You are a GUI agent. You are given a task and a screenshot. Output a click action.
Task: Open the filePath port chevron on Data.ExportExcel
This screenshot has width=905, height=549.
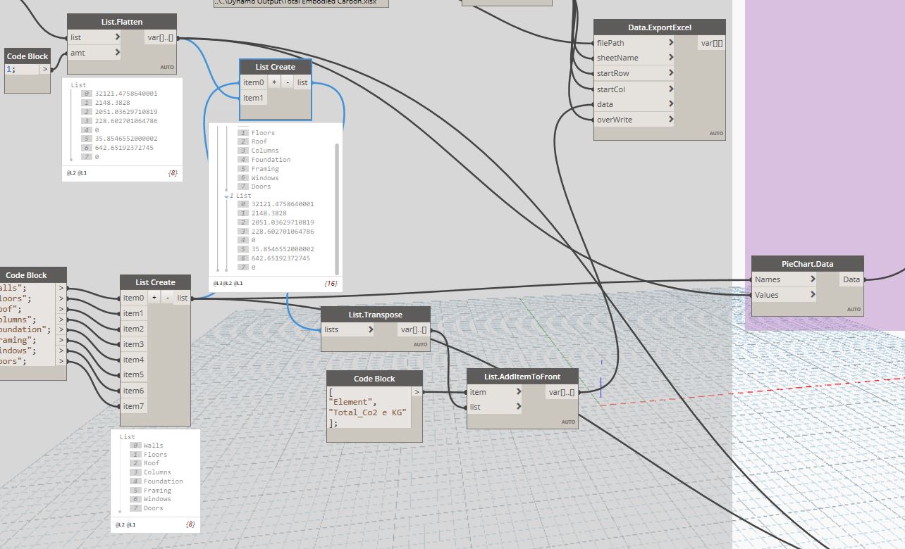click(671, 43)
